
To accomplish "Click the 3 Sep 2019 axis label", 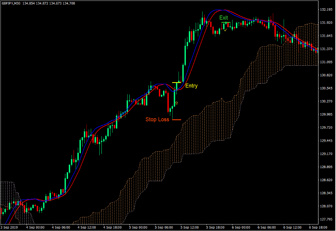I will click(x=10, y=227).
